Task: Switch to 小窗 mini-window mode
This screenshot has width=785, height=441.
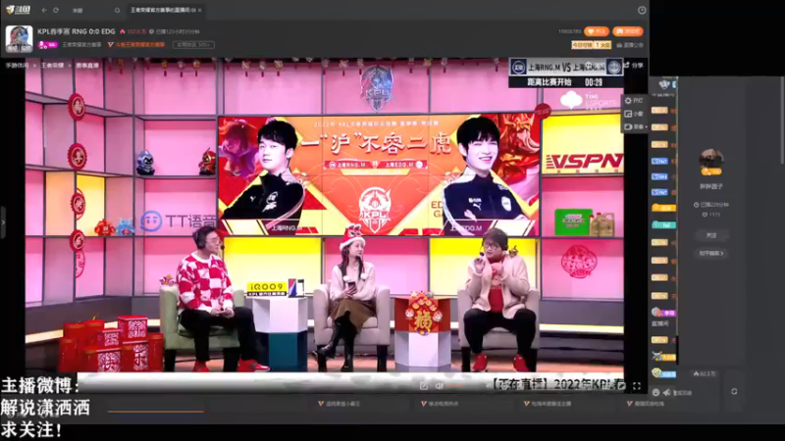Action: [633, 114]
